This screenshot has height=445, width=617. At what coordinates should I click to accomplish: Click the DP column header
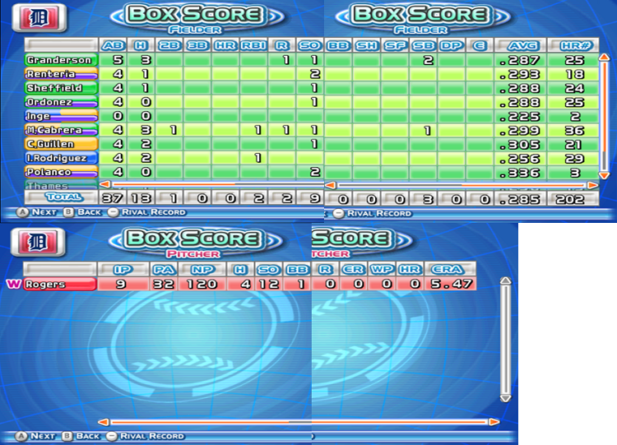point(452,45)
